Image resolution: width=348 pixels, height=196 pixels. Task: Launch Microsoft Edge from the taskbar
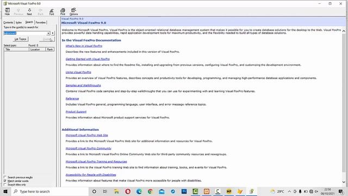(x=139, y=191)
